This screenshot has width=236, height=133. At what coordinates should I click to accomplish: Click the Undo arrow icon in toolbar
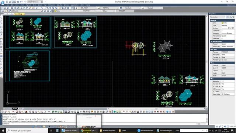[37, 8]
